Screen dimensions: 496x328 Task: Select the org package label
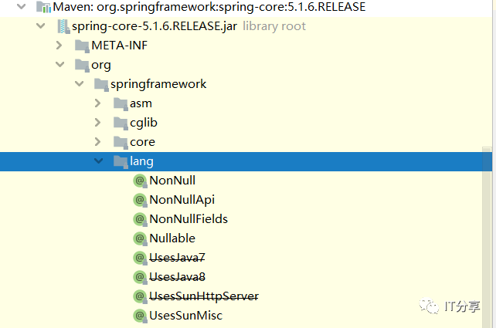pos(101,66)
